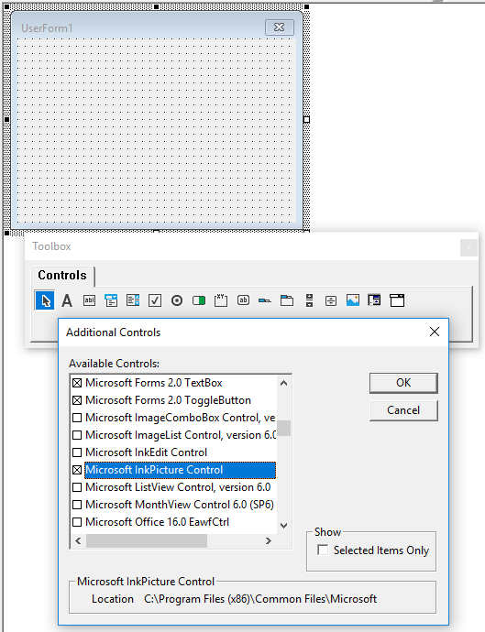The width and height of the screenshot is (485, 632).
Task: Uncheck Microsoft Forms 2.0 TextBox
Action: (77, 383)
